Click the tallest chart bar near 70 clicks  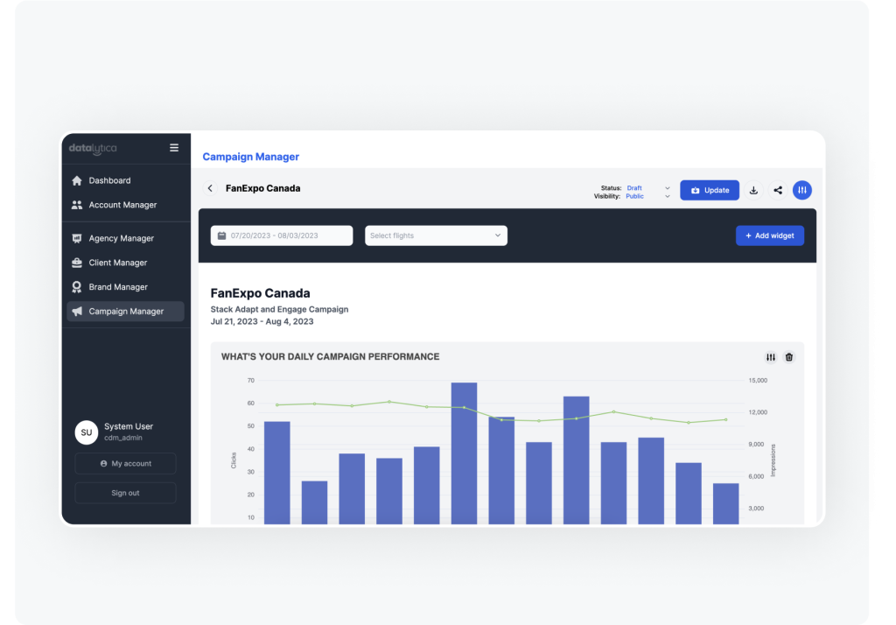pyautogui.click(x=464, y=453)
